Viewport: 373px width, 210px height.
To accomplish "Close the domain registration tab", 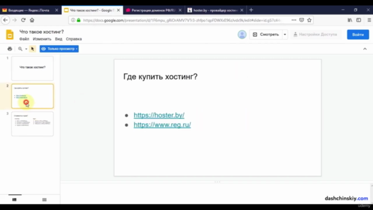I will pyautogui.click(x=180, y=10).
